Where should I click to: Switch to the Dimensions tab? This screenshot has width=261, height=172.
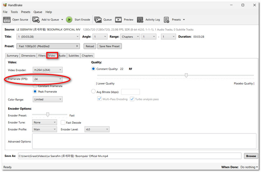click(x=28, y=56)
